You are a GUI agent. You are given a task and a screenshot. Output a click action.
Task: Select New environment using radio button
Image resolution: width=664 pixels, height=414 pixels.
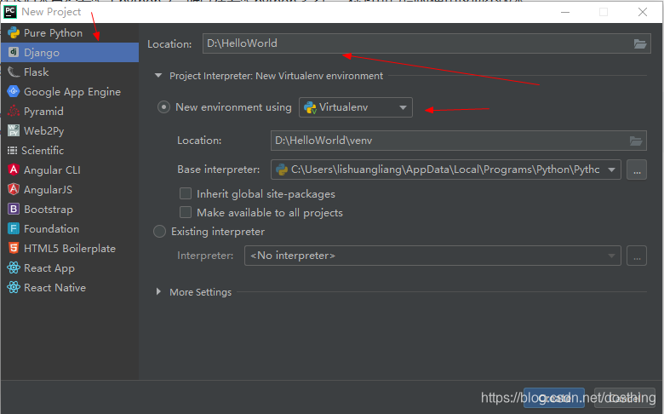tap(163, 107)
